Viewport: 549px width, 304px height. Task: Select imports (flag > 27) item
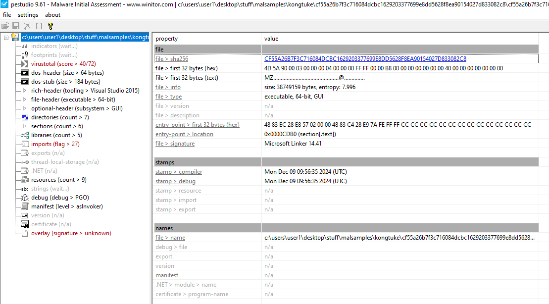click(x=55, y=144)
